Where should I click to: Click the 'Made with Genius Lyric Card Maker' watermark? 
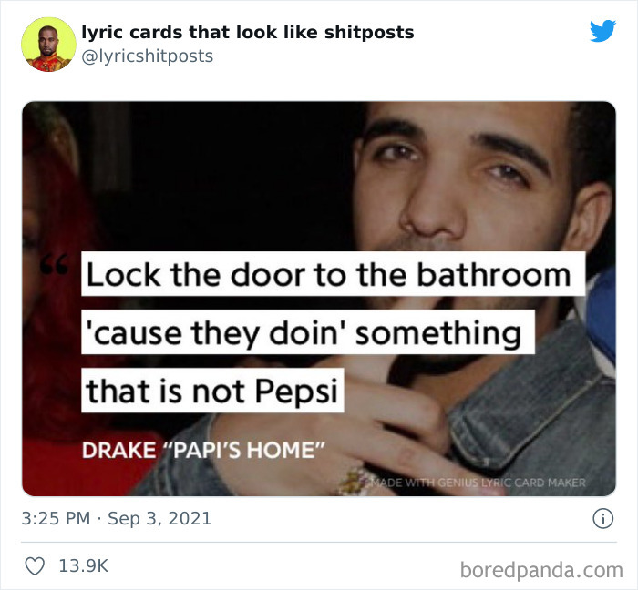coord(474,483)
